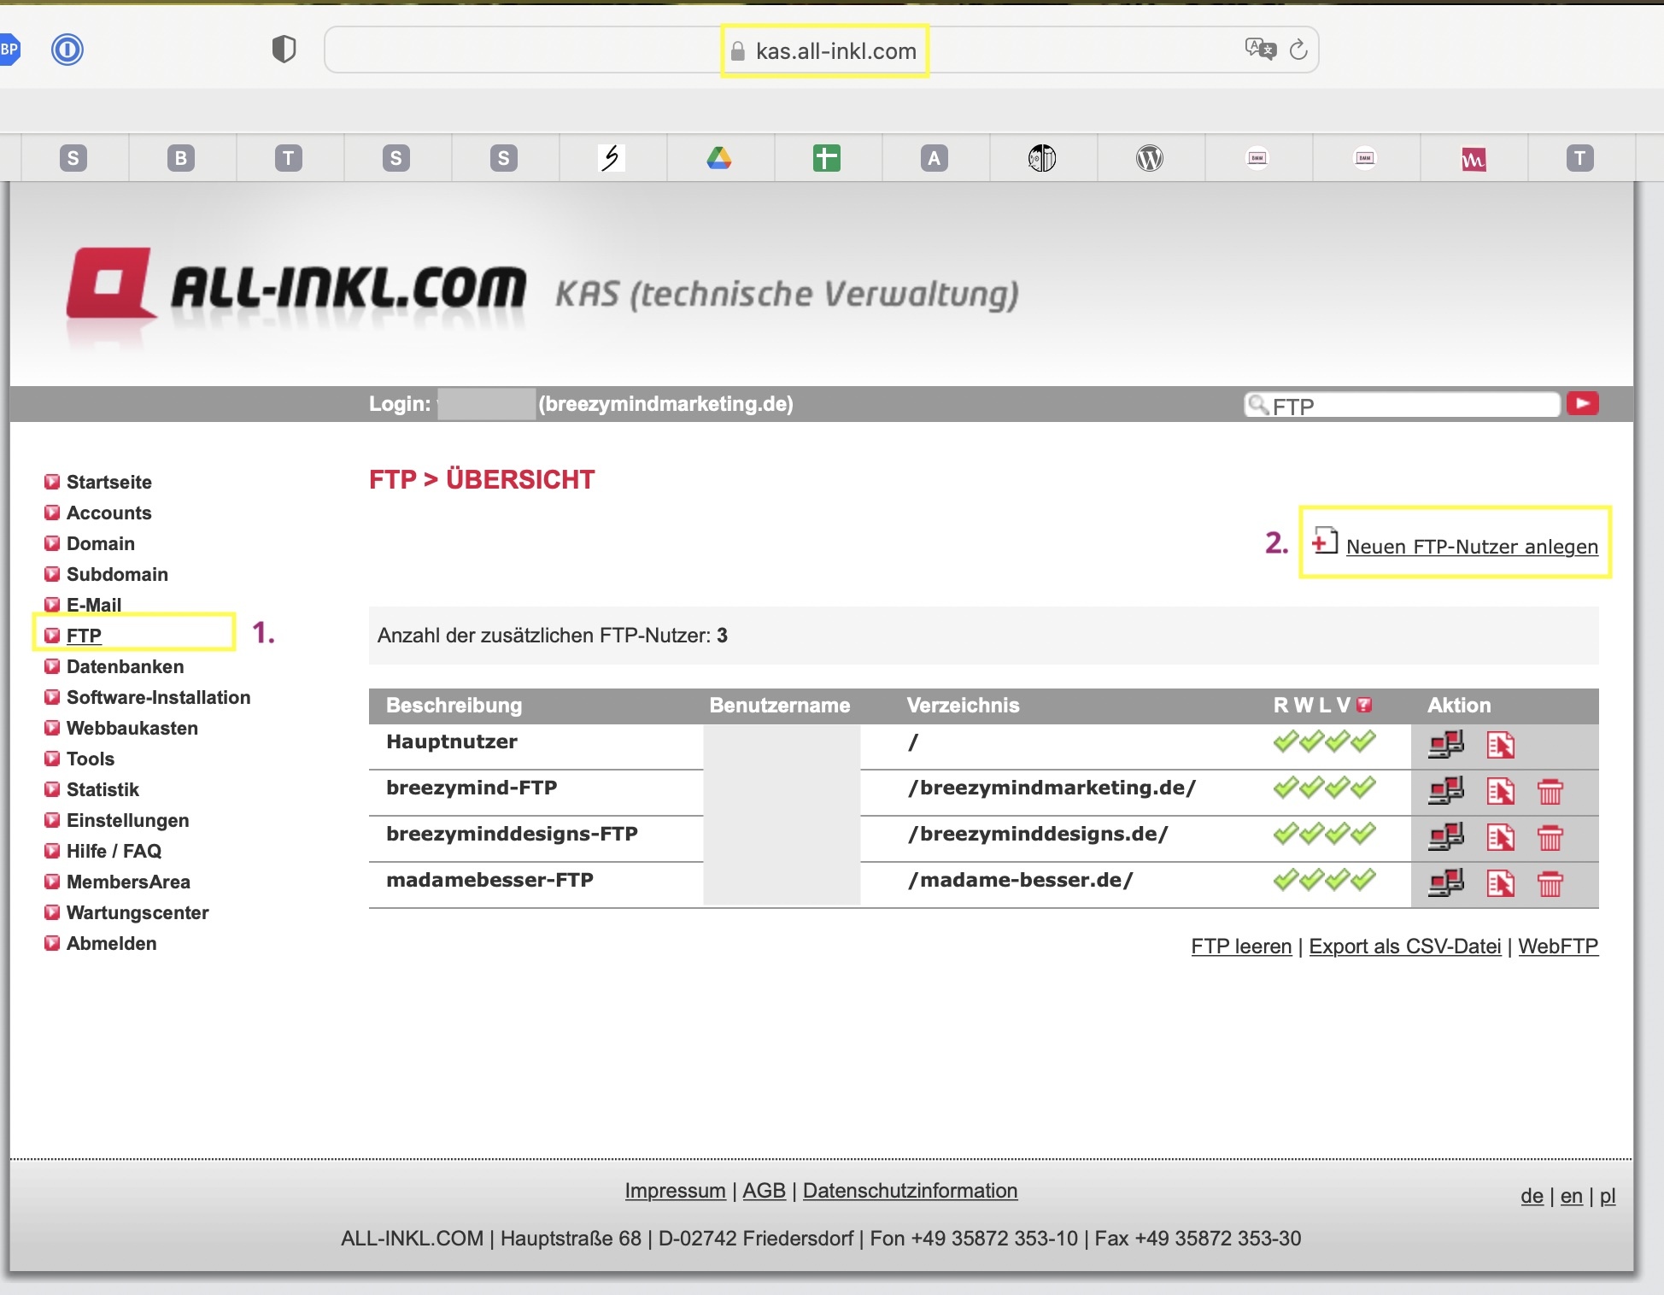Open Wartungscenter in the sidebar
This screenshot has height=1295, width=1664.
pos(138,912)
